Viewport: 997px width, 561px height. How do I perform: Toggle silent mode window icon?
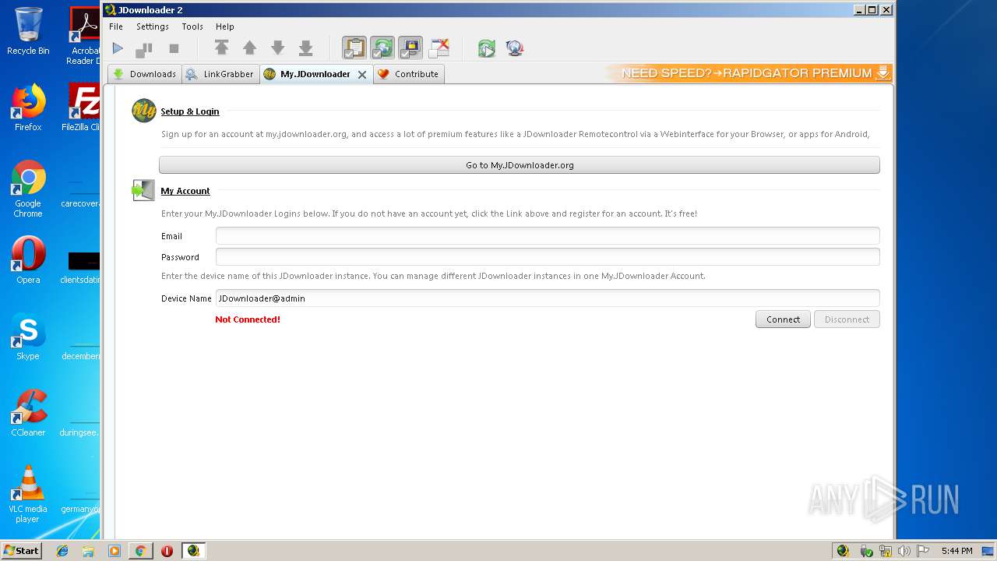click(439, 48)
